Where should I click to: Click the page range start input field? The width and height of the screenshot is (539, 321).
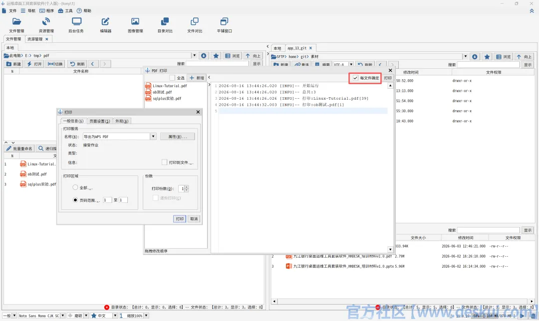107,200
